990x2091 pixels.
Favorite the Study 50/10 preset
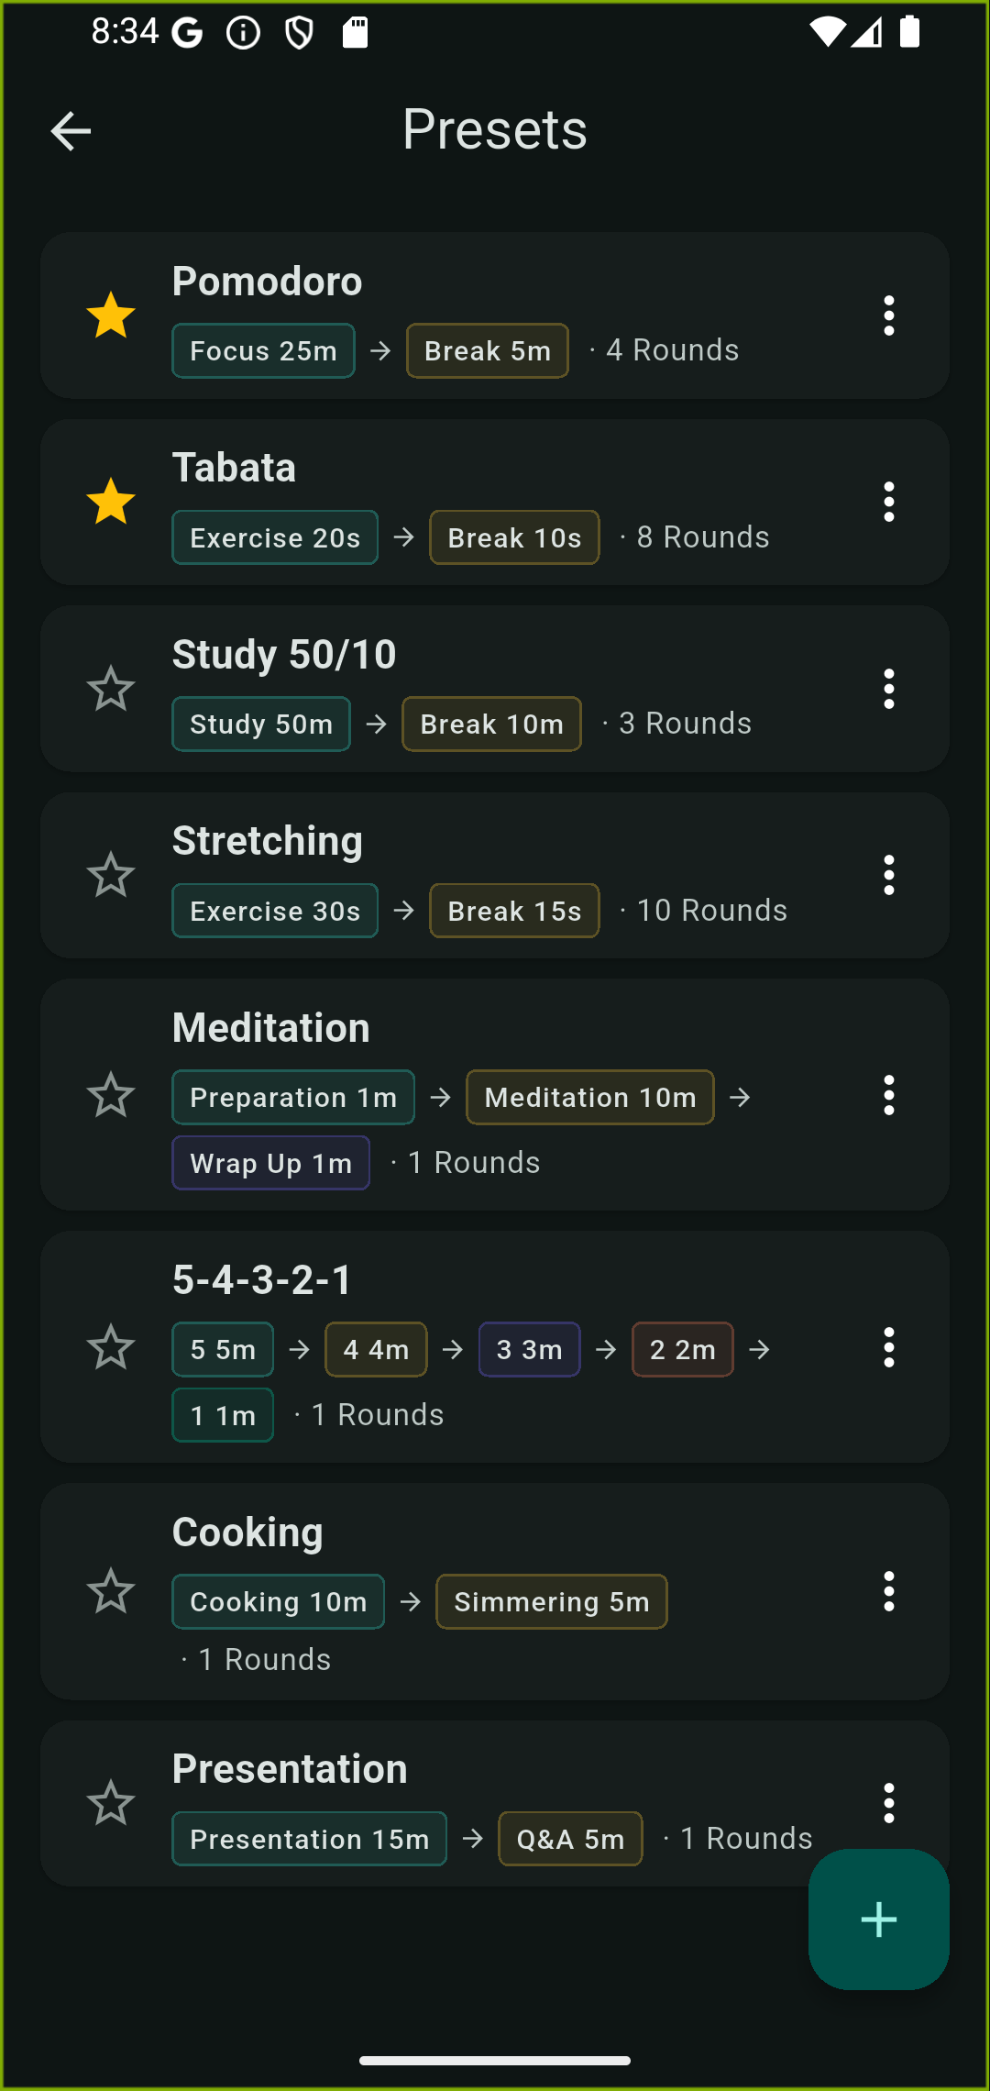tap(111, 689)
